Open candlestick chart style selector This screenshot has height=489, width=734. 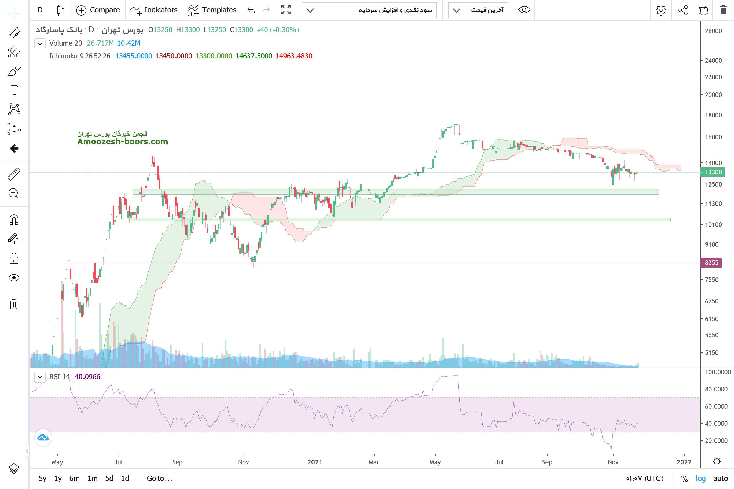click(x=61, y=10)
